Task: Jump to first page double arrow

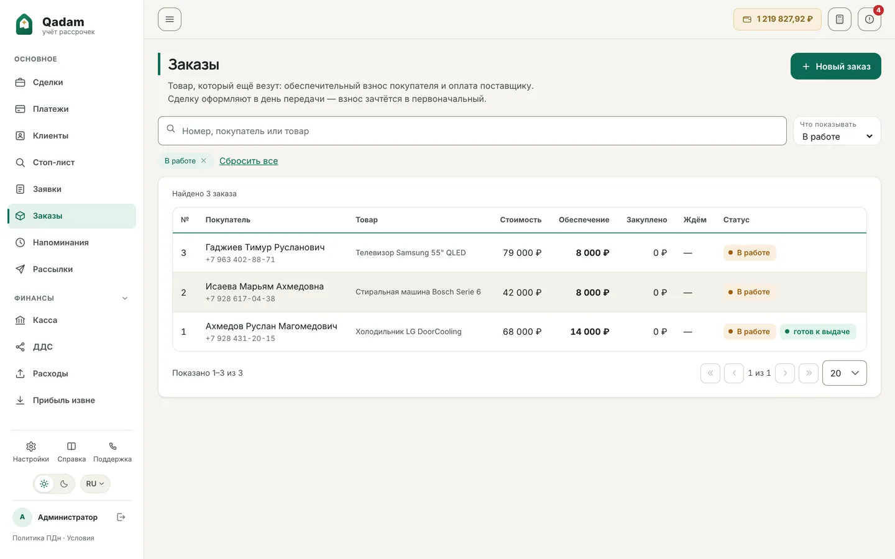Action: coord(710,373)
